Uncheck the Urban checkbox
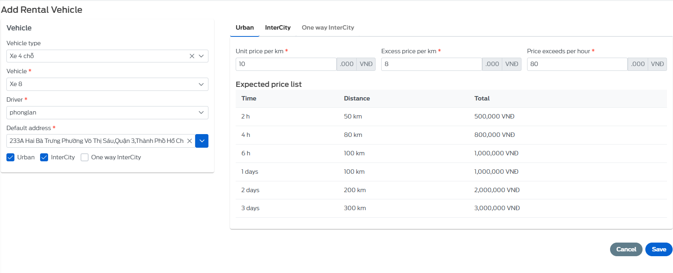Image resolution: width=673 pixels, height=273 pixels. (x=10, y=157)
